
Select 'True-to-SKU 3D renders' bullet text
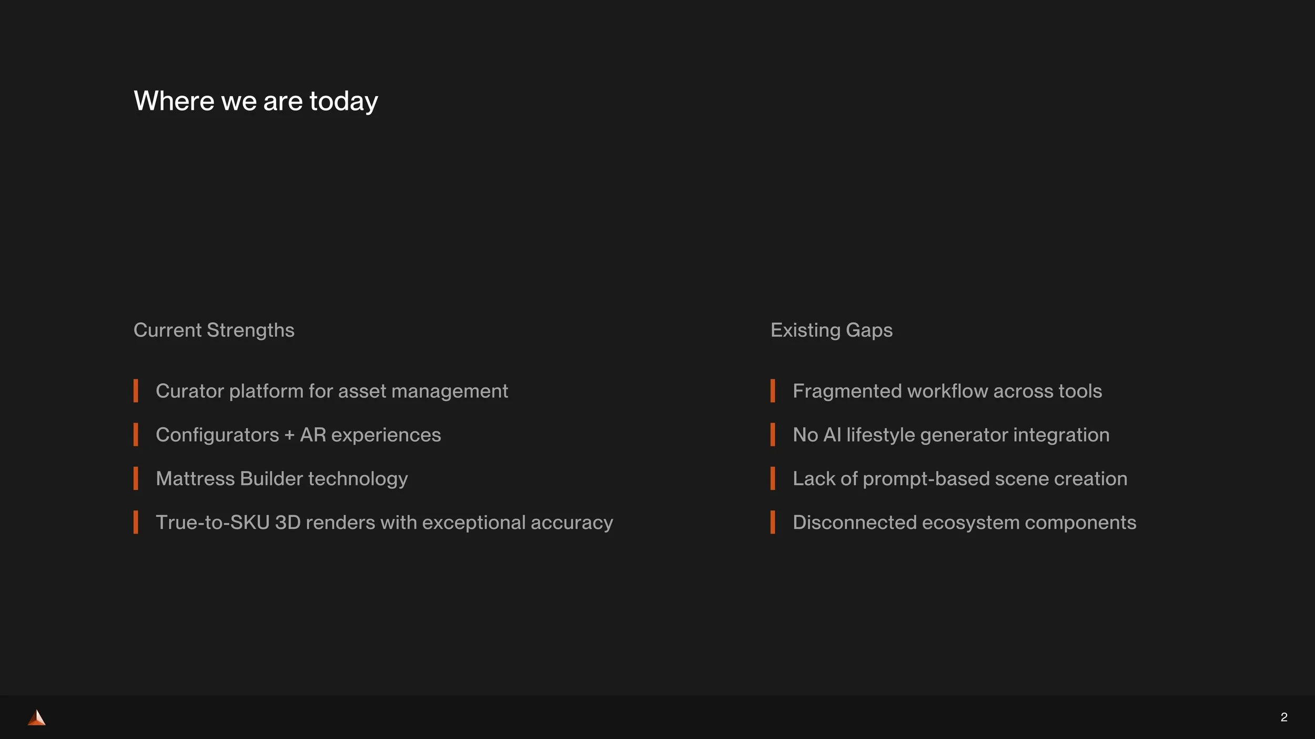[x=385, y=522]
